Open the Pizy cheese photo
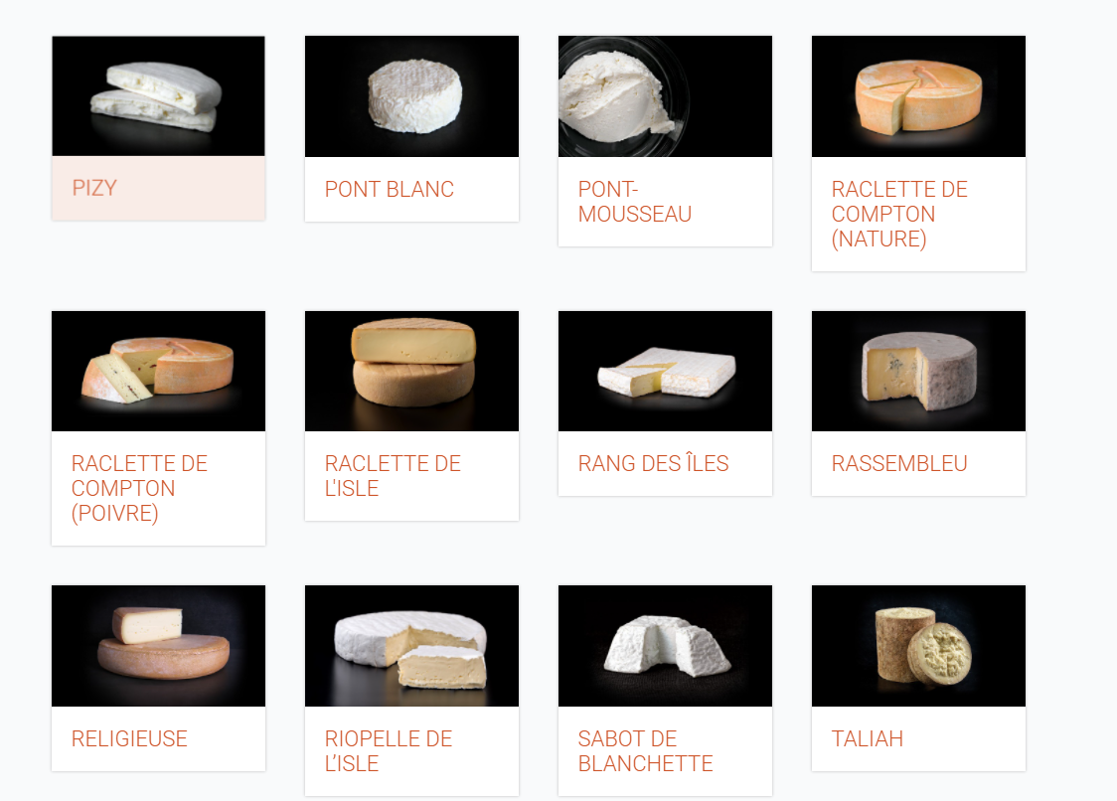The height and width of the screenshot is (801, 1117). (158, 95)
